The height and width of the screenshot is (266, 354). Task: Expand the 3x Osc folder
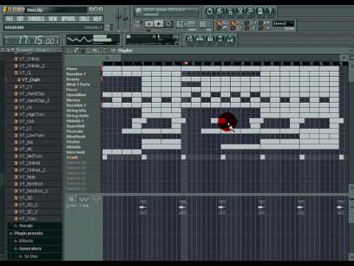pos(31,256)
